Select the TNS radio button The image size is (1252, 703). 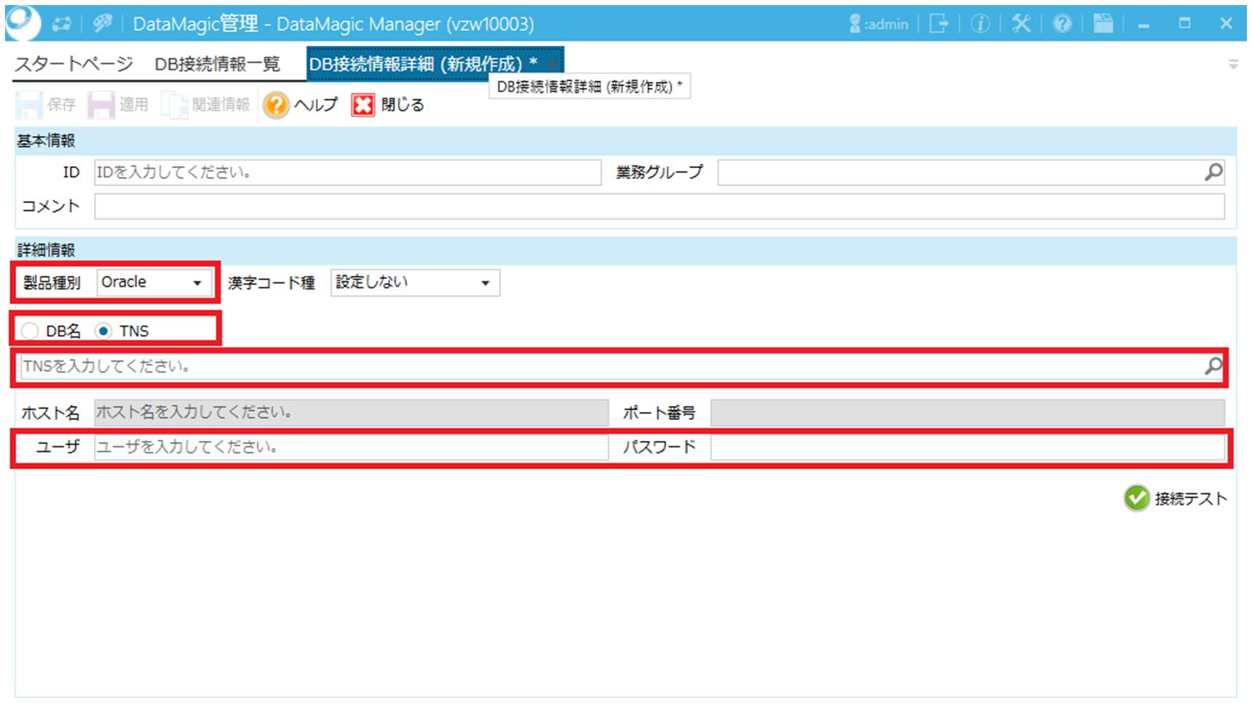click(x=103, y=331)
